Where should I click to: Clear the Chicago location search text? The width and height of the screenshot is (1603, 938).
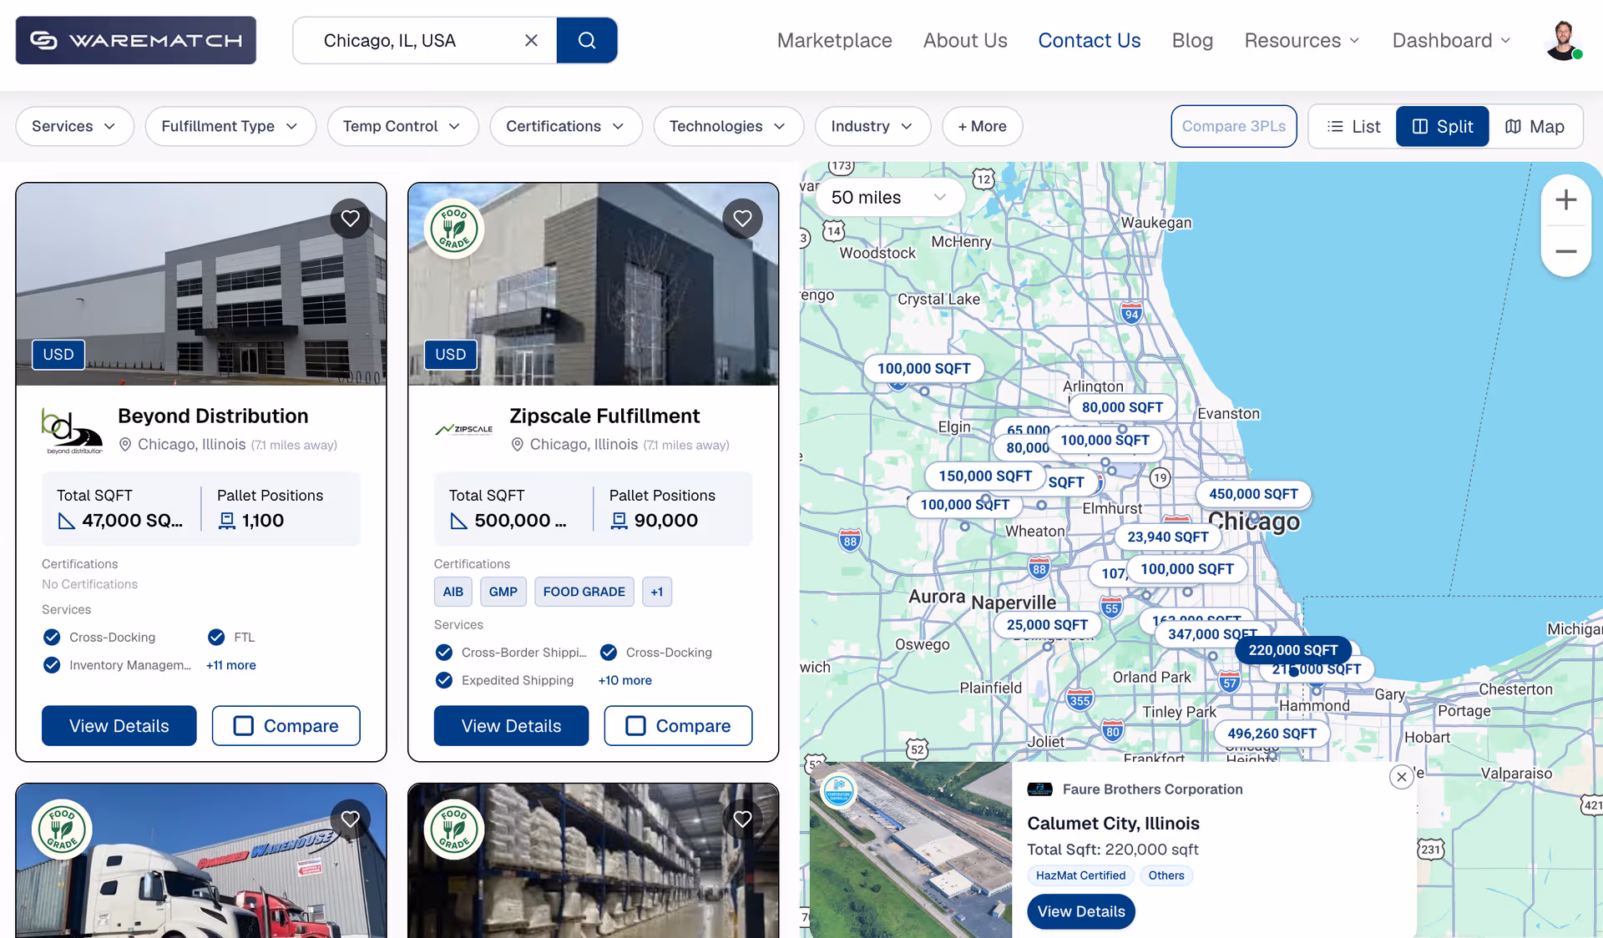[x=531, y=40]
